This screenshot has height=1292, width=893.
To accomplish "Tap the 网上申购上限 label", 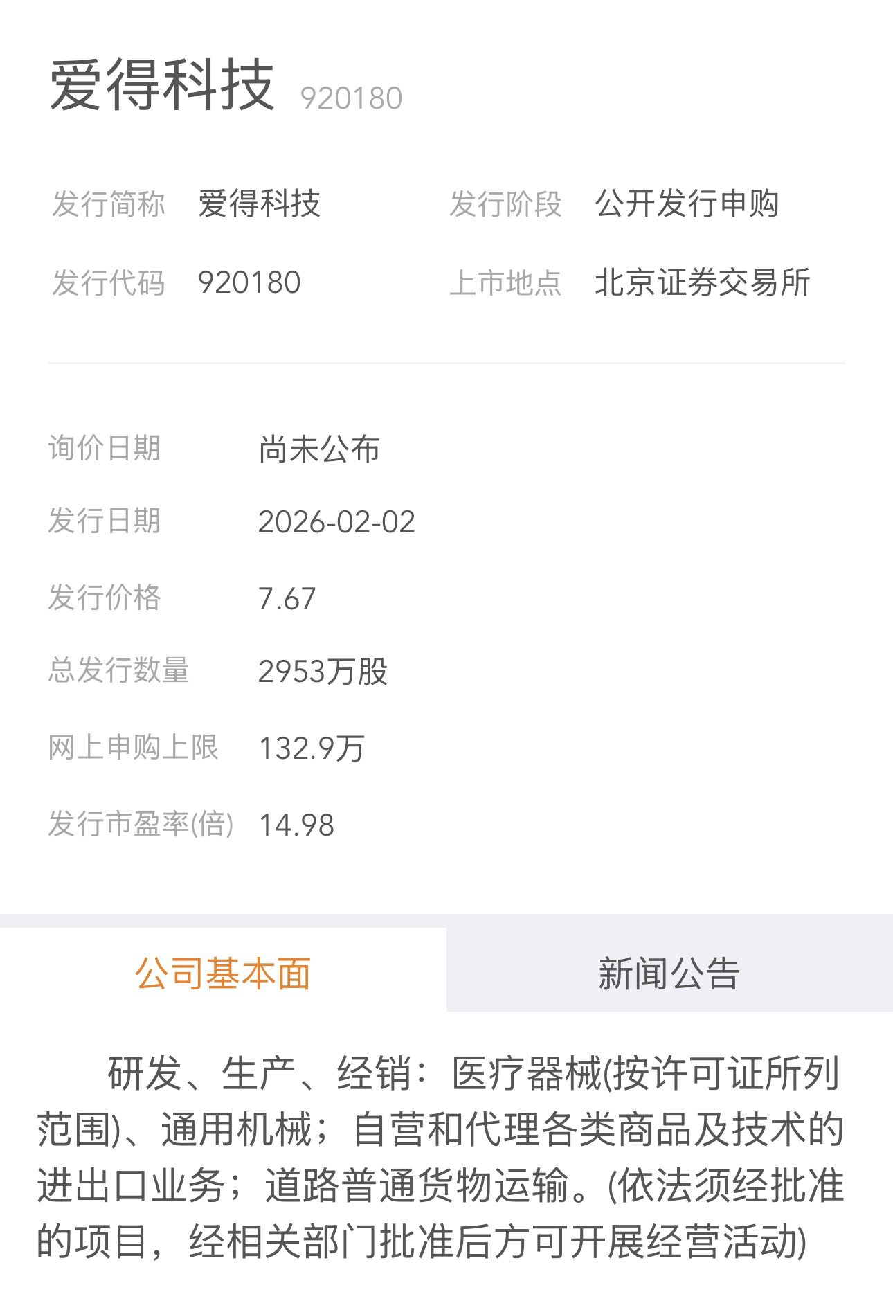I will point(134,748).
